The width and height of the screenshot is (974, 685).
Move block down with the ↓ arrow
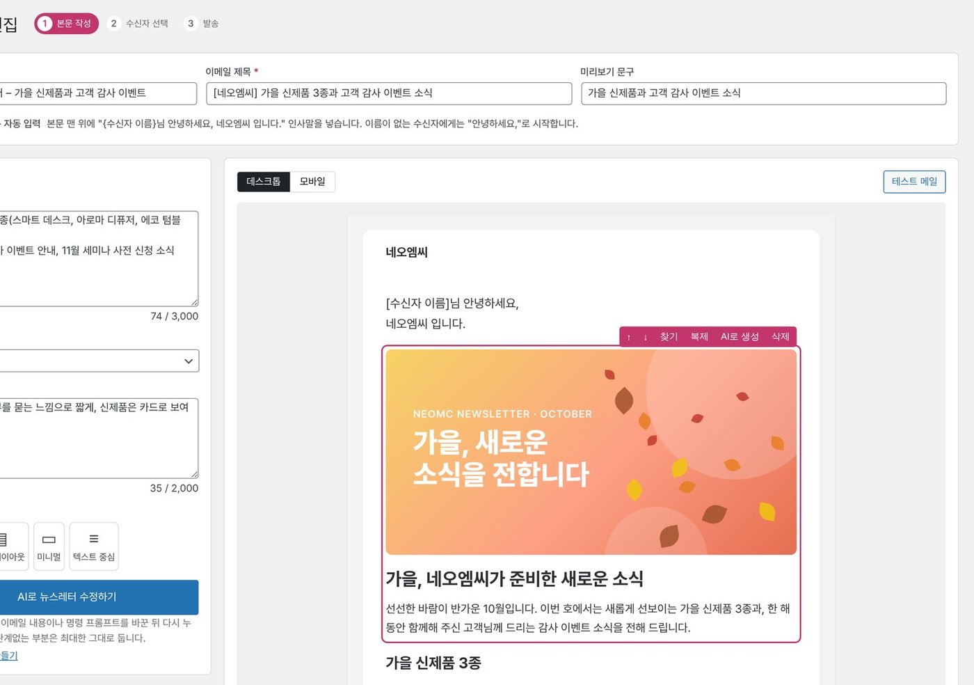pyautogui.click(x=646, y=337)
